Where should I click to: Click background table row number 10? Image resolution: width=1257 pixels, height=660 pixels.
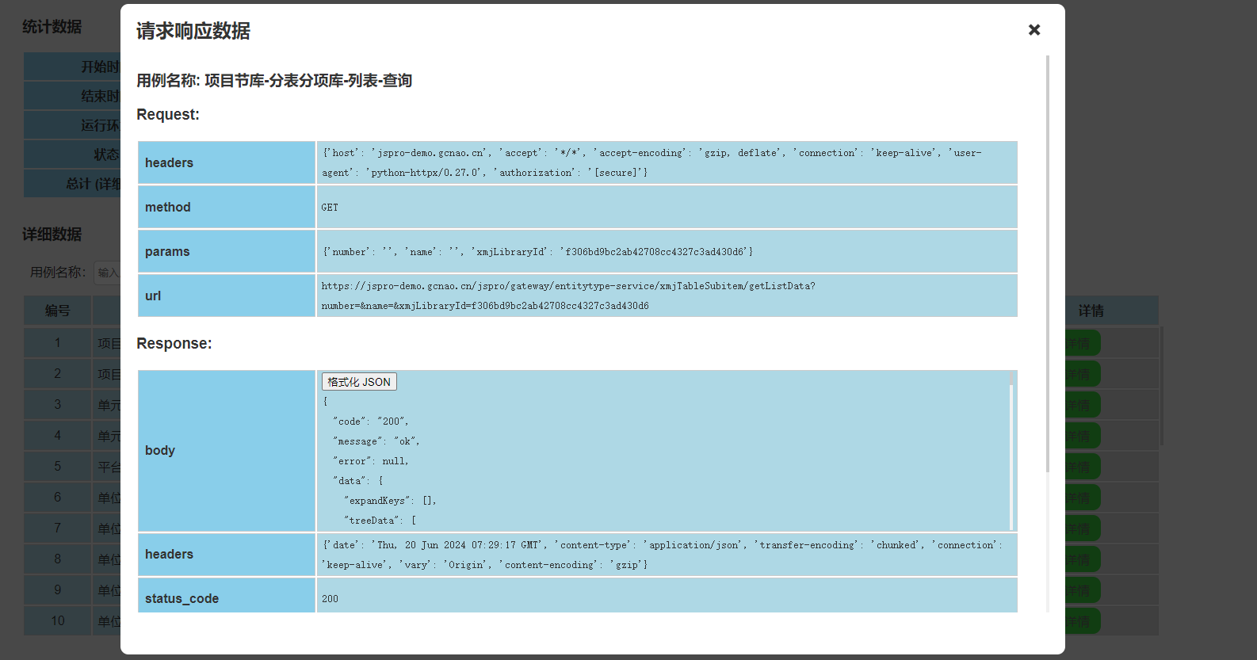[x=57, y=621]
